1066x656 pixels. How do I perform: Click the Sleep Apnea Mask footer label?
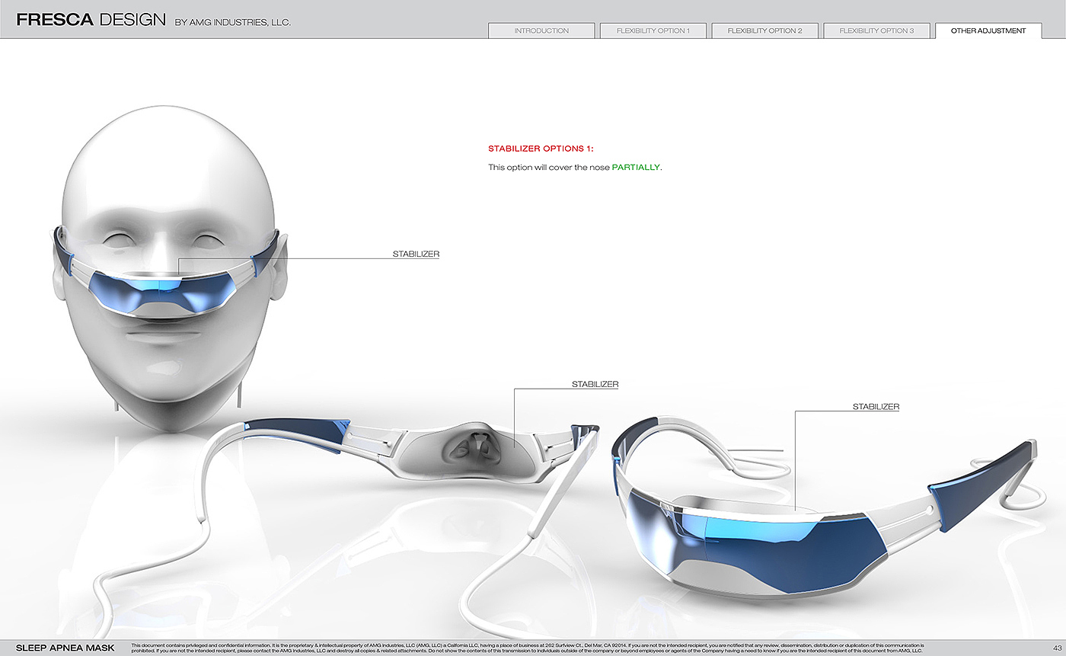65,648
